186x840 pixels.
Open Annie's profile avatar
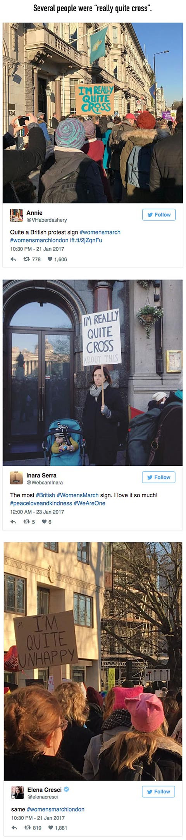click(16, 215)
